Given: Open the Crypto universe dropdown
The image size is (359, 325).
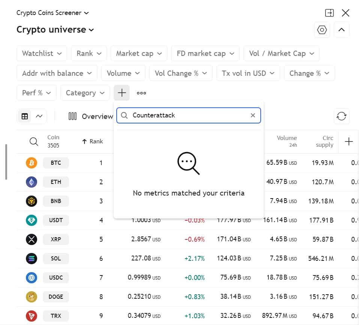Looking at the screenshot, I should (55, 29).
